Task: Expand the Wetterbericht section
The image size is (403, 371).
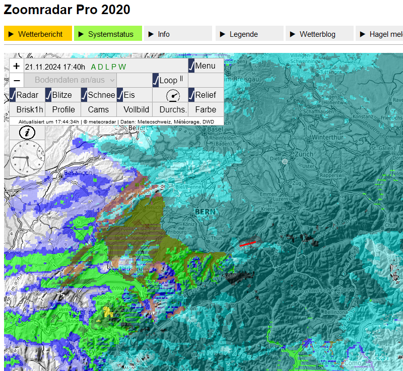Action: 38,33
